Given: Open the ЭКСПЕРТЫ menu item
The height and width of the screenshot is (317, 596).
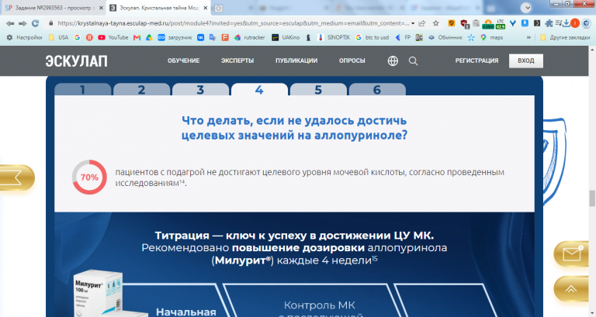Looking at the screenshot, I should (237, 60).
